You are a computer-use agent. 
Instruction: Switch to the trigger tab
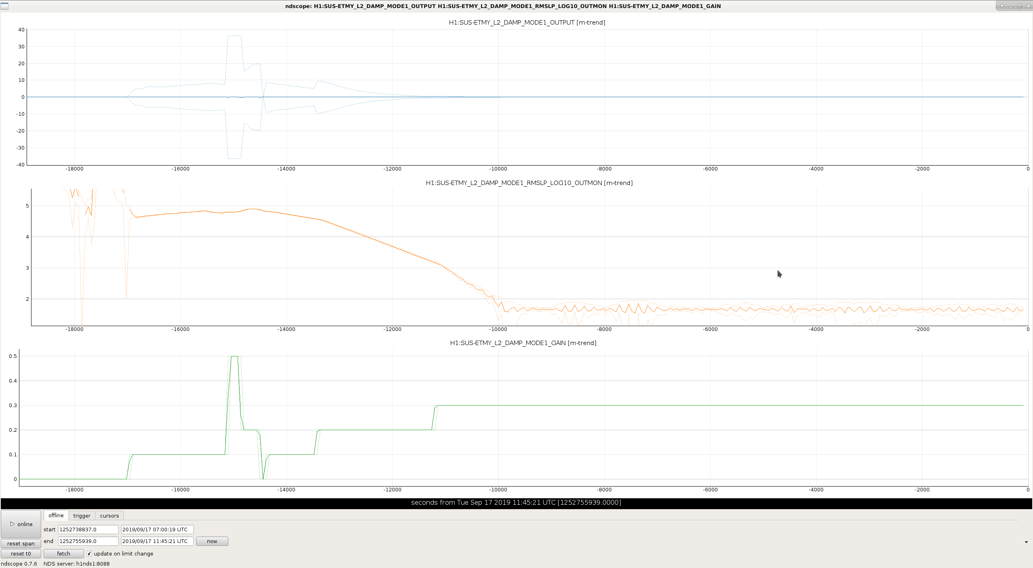click(82, 516)
